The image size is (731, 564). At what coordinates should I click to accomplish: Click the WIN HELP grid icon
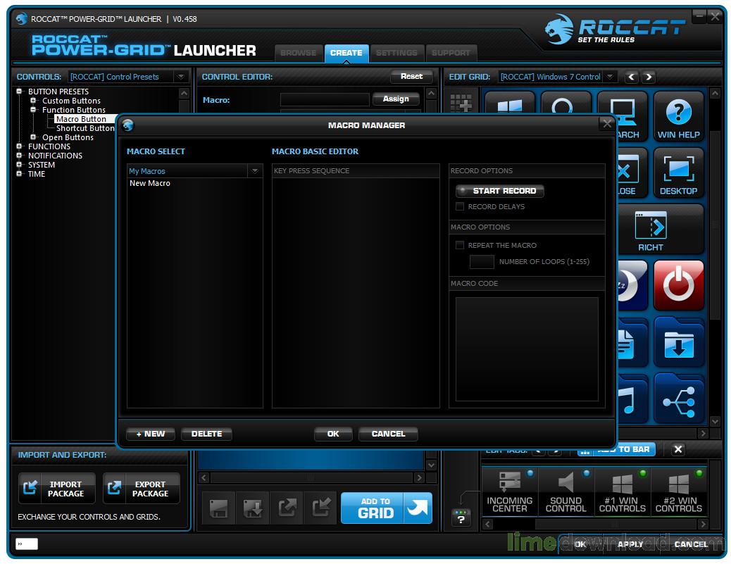[x=678, y=117]
